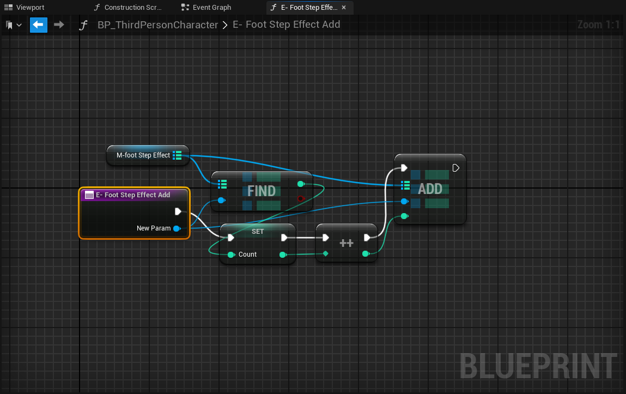Click the Count input pin on SET
The image size is (626, 394).
(x=231, y=254)
